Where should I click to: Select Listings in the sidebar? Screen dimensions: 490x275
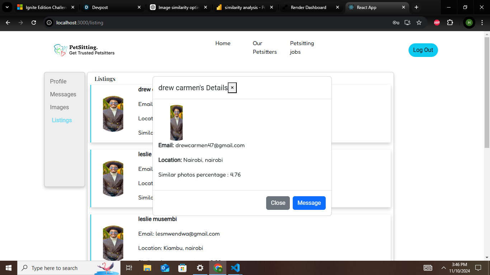62,120
